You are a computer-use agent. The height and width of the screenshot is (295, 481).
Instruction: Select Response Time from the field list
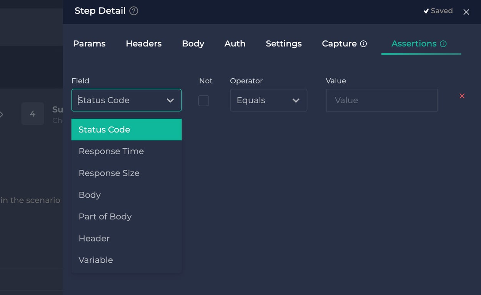point(111,151)
